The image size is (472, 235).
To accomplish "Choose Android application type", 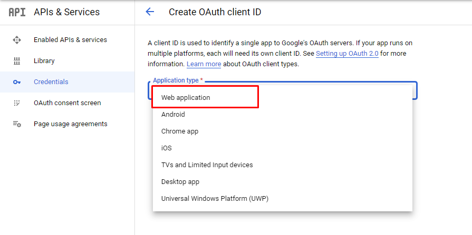I will click(173, 115).
